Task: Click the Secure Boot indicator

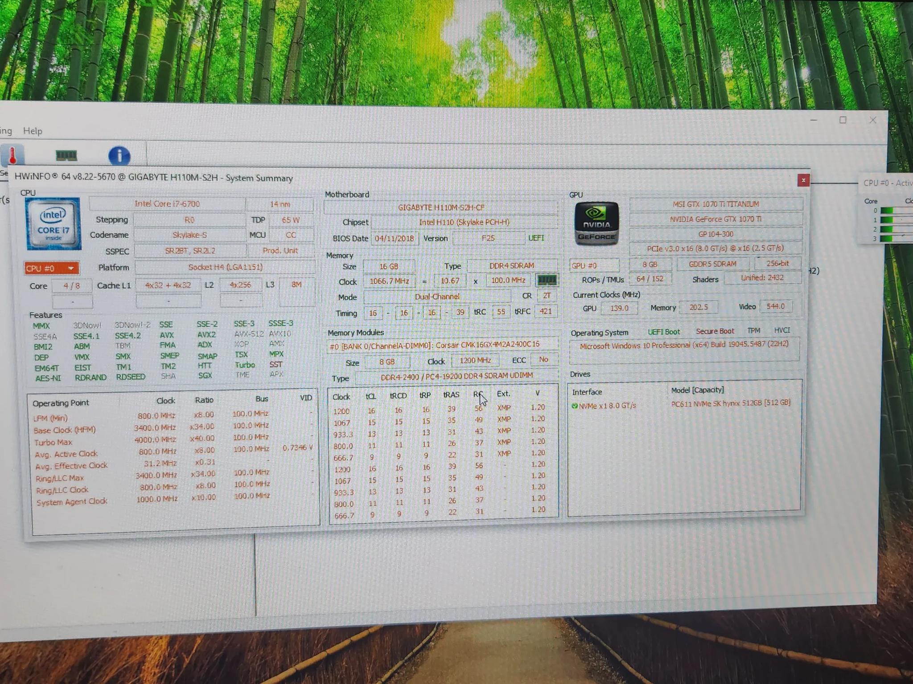Action: click(x=715, y=331)
